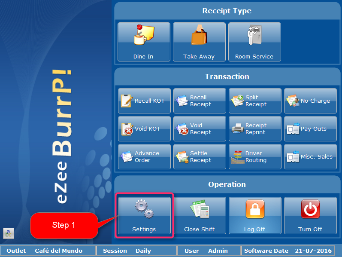Open Void Receipt icon
The height and width of the screenshot is (257, 342).
pyautogui.click(x=182, y=129)
